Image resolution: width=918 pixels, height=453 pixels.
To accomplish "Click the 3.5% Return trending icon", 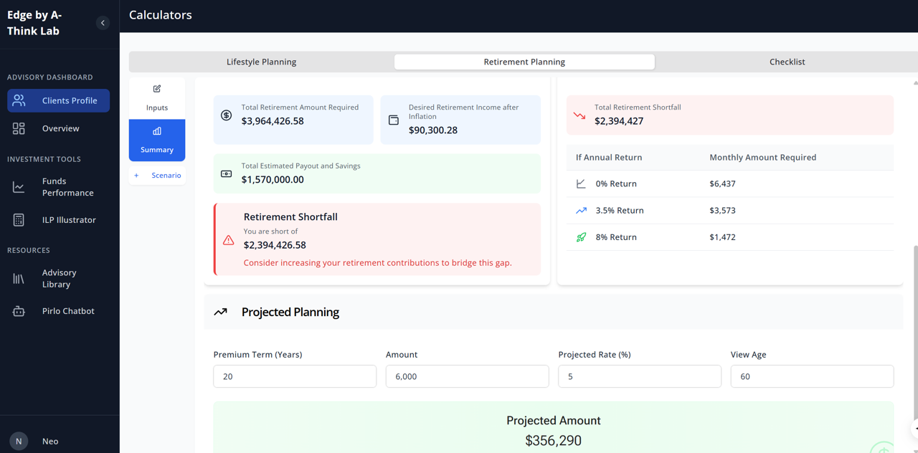I will click(x=581, y=210).
